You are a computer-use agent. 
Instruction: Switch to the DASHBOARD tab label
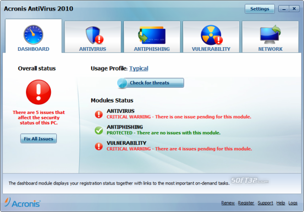point(33,49)
